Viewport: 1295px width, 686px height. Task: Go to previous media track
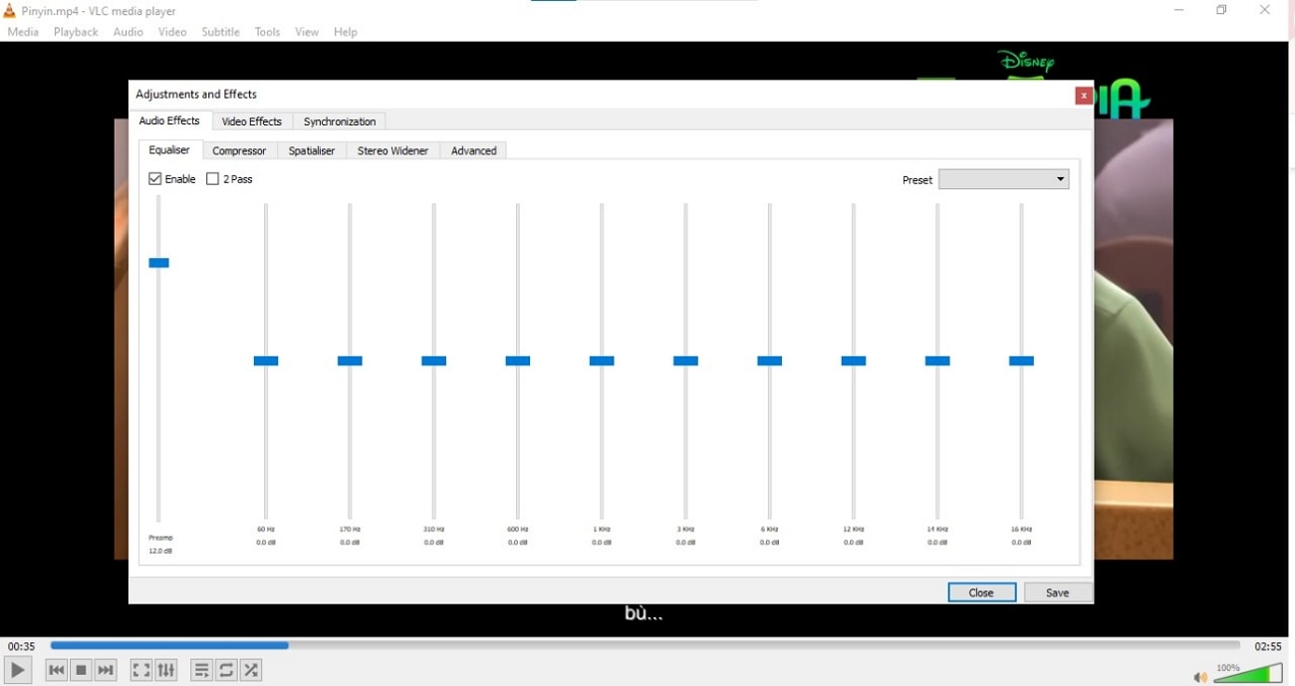(57, 670)
